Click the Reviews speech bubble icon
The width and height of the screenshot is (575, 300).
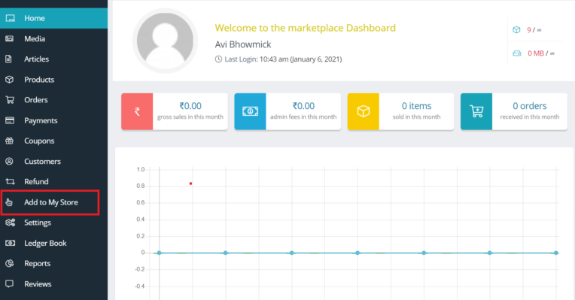10,284
